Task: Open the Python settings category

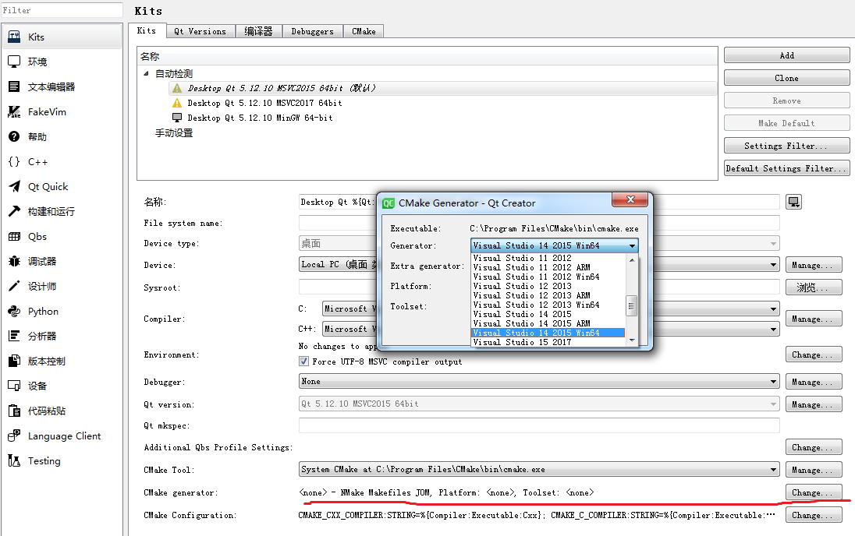Action: [x=62, y=312]
